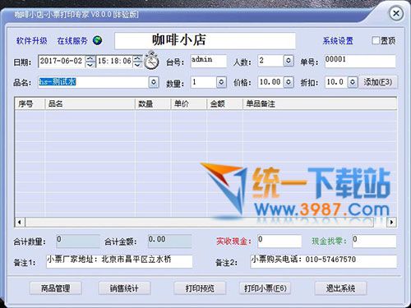Image resolution: width=411 pixels, height=308 pixels.
Task: Click the 添加(F3) add button
Action: (x=378, y=82)
